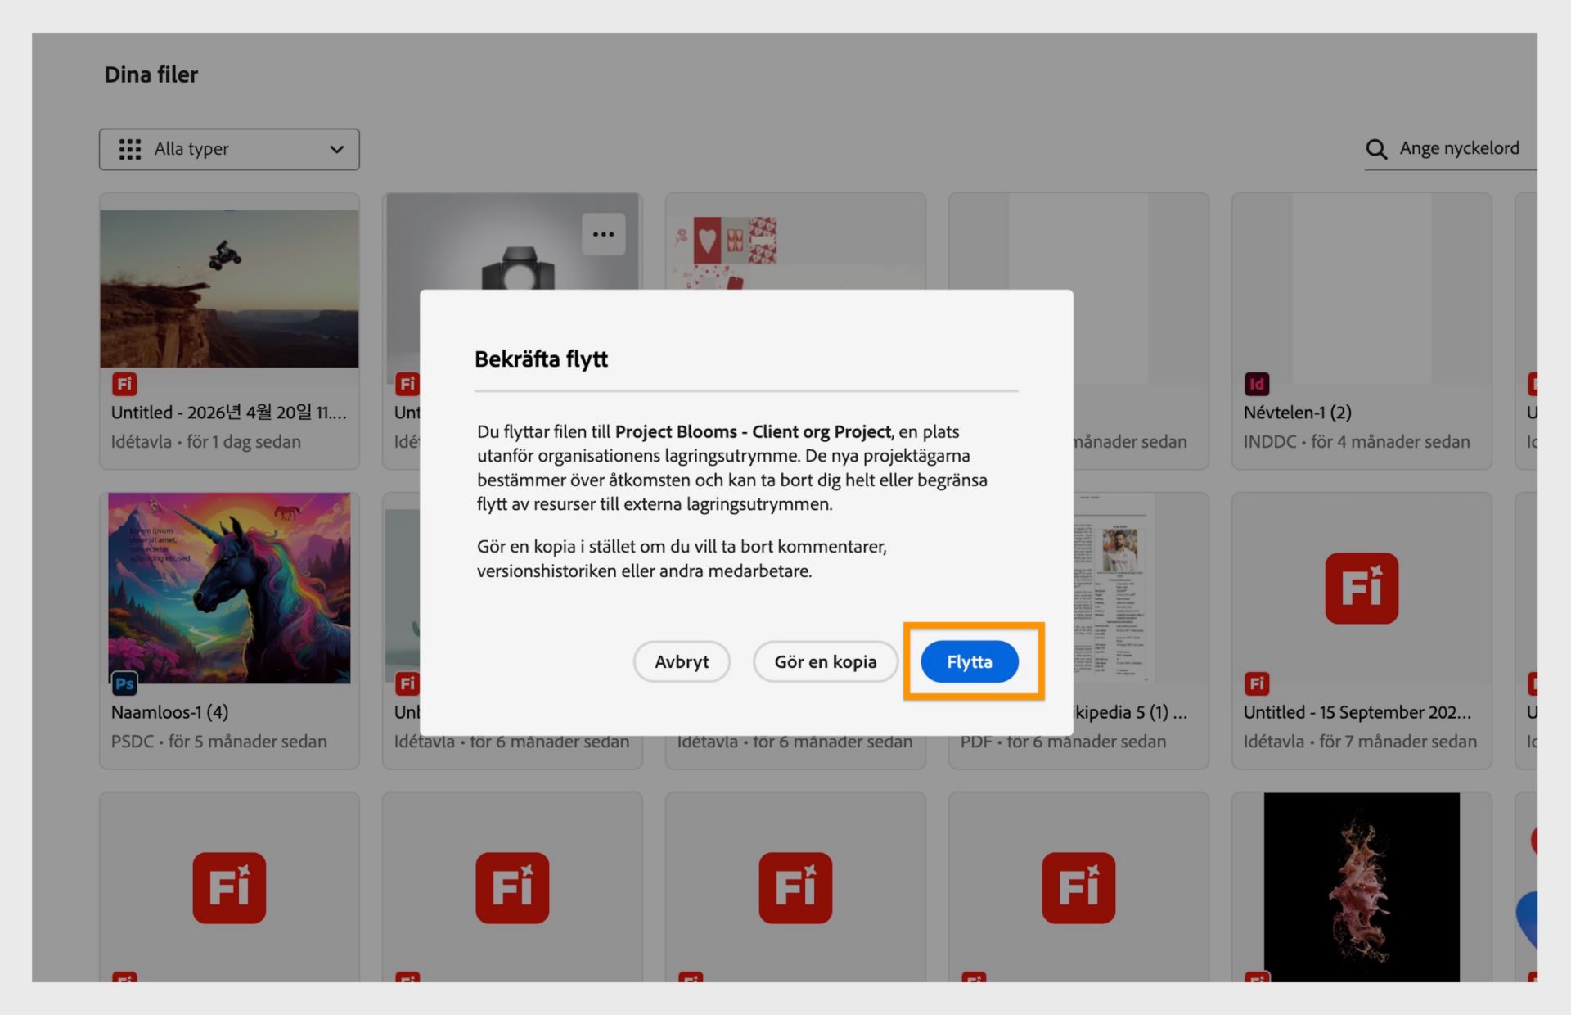Screen dimensions: 1571x1015
Task: Click the Bekräfta flytt dialog title
Action: tap(541, 359)
